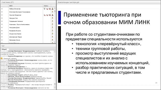Viewport: 161px width, 90px height.
Task: Click the user avatar icon for Устюгова Виктория Николаевна
Action: (53, 12)
